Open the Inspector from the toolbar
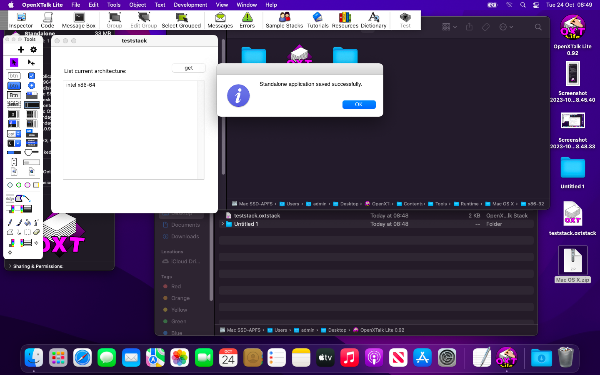600x375 pixels. [21, 20]
